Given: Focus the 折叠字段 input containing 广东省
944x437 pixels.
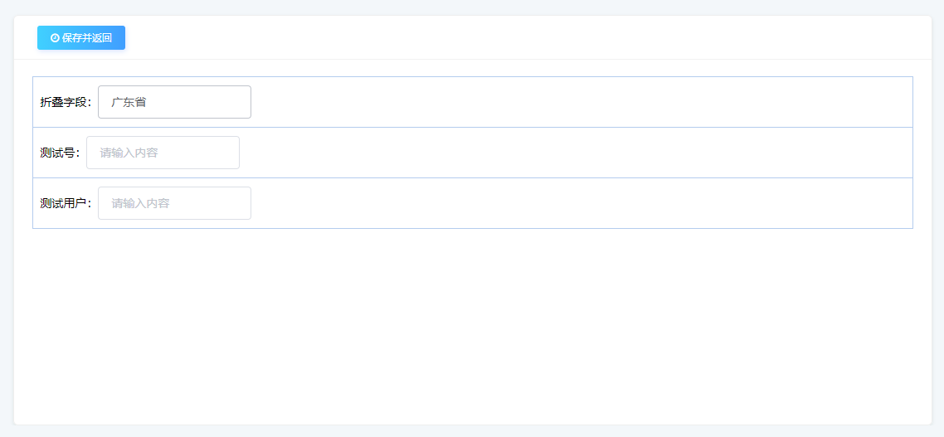Looking at the screenshot, I should [x=174, y=102].
